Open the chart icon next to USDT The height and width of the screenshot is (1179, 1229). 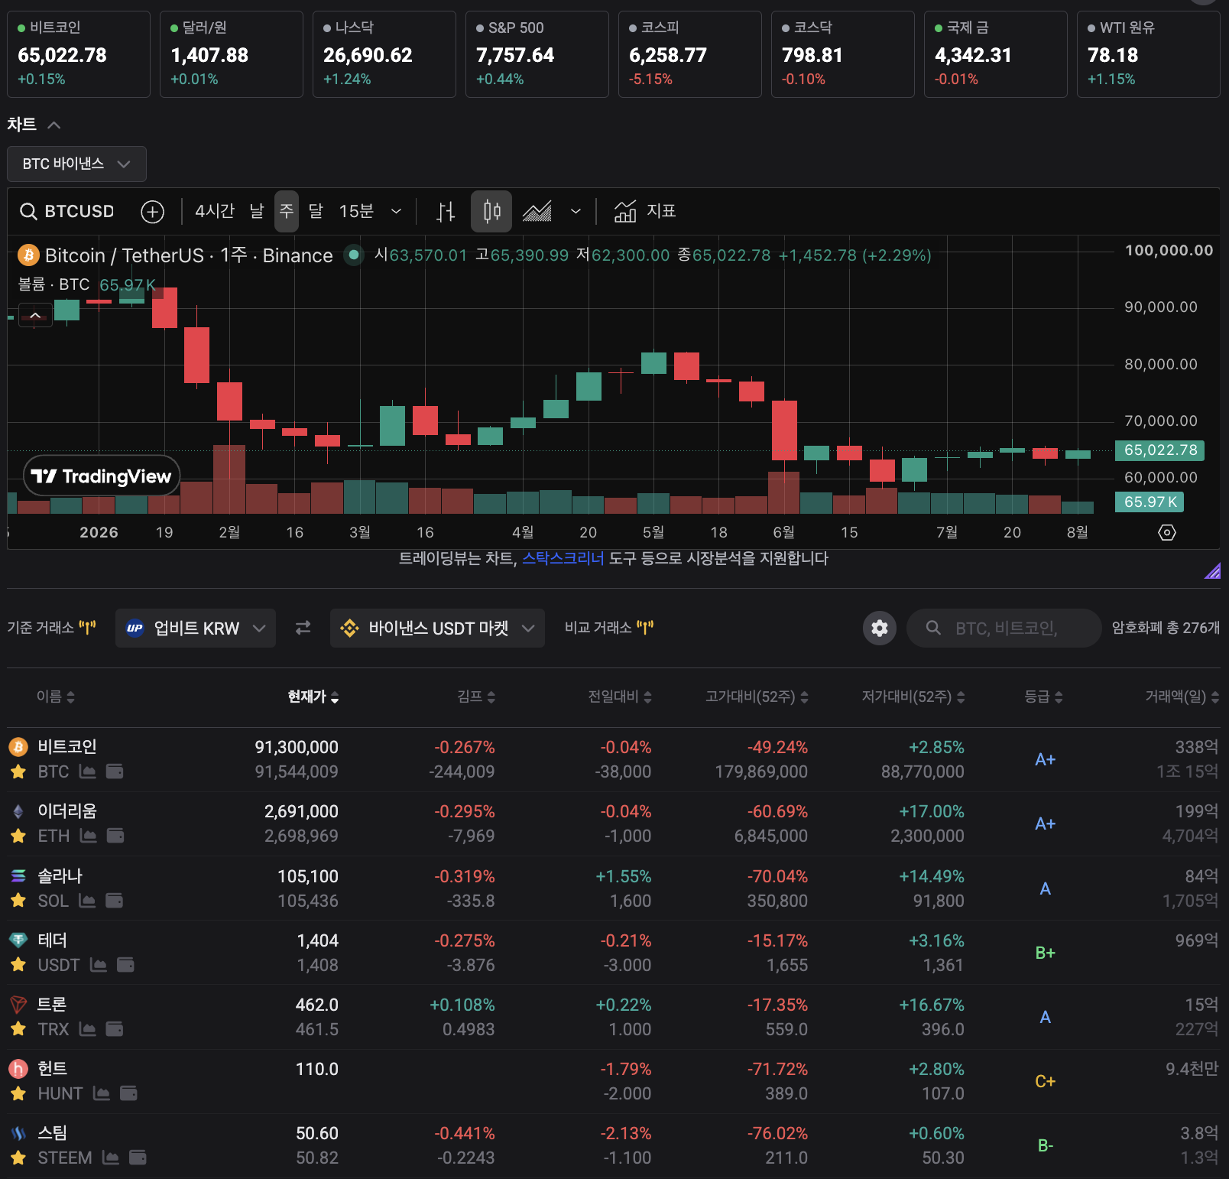(99, 965)
